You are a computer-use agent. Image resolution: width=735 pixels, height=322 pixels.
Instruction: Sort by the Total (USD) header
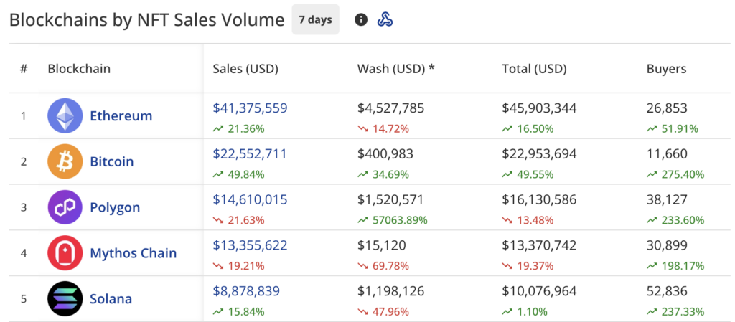click(x=534, y=69)
